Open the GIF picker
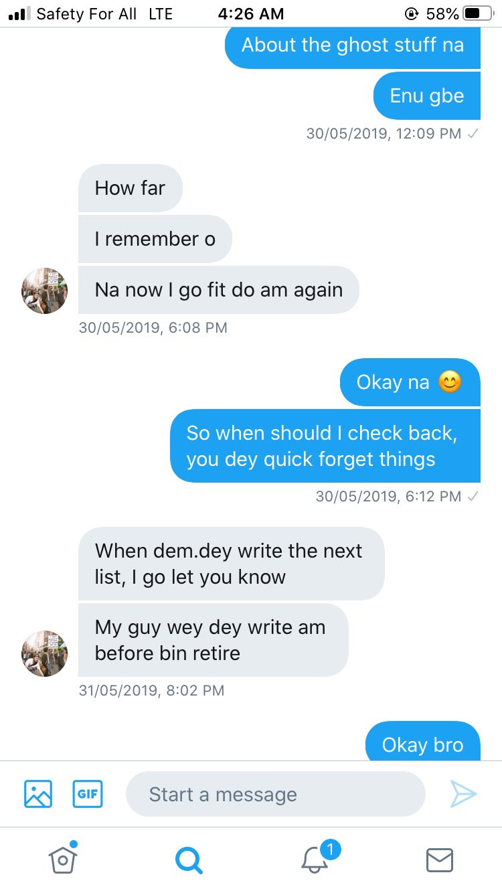The height and width of the screenshot is (893, 502). tap(87, 794)
